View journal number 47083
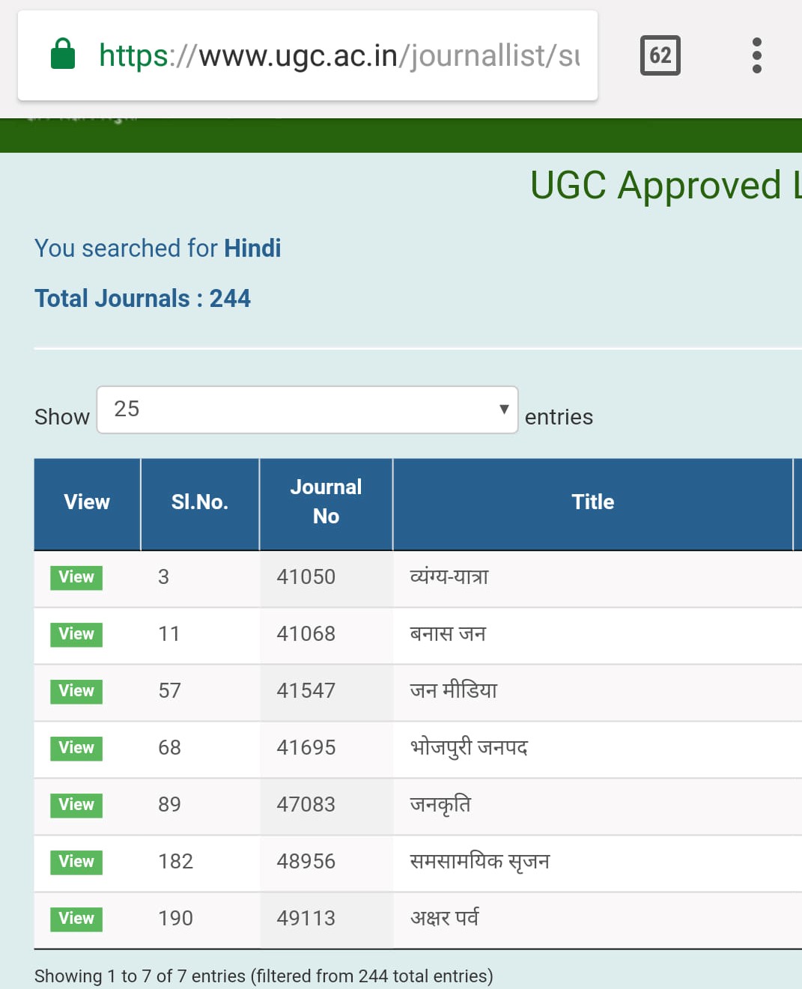The height and width of the screenshot is (989, 802). point(76,805)
